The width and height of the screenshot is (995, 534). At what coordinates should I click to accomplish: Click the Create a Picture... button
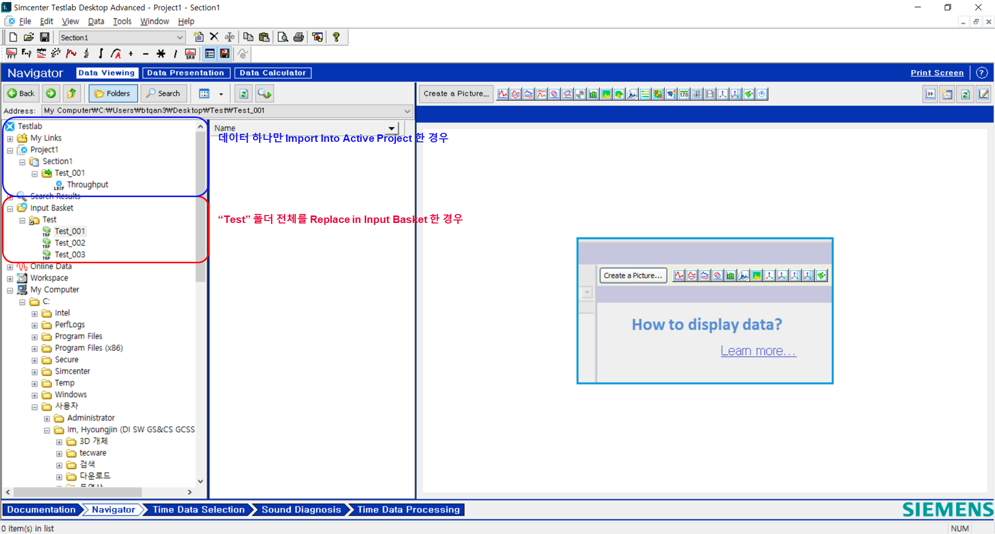(x=456, y=94)
